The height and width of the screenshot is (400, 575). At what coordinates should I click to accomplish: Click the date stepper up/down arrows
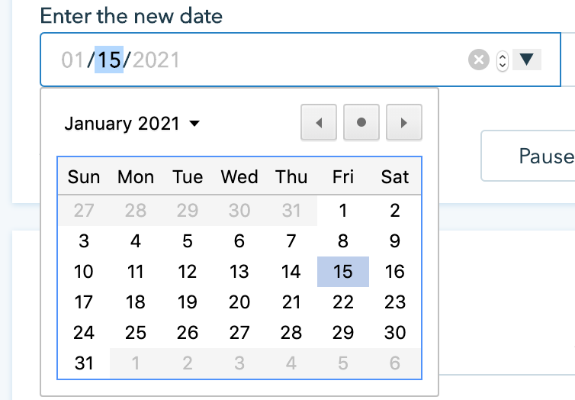point(502,60)
